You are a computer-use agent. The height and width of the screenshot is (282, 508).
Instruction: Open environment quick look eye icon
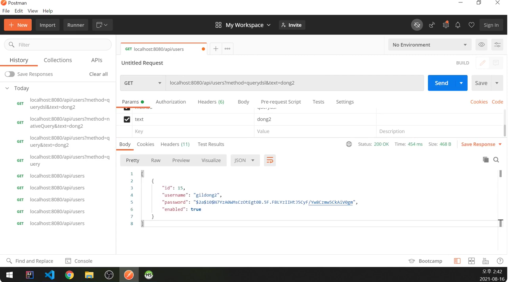481,45
